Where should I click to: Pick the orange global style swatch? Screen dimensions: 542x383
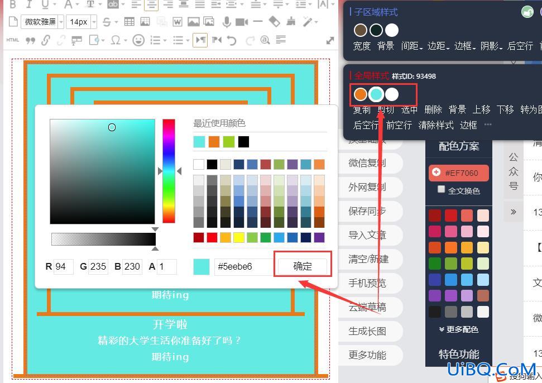pyautogui.click(x=361, y=94)
